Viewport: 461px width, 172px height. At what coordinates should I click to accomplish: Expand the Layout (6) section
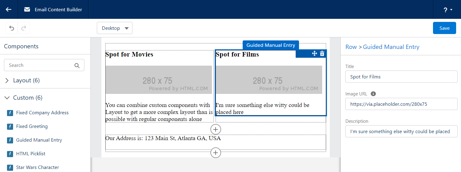tap(22, 81)
